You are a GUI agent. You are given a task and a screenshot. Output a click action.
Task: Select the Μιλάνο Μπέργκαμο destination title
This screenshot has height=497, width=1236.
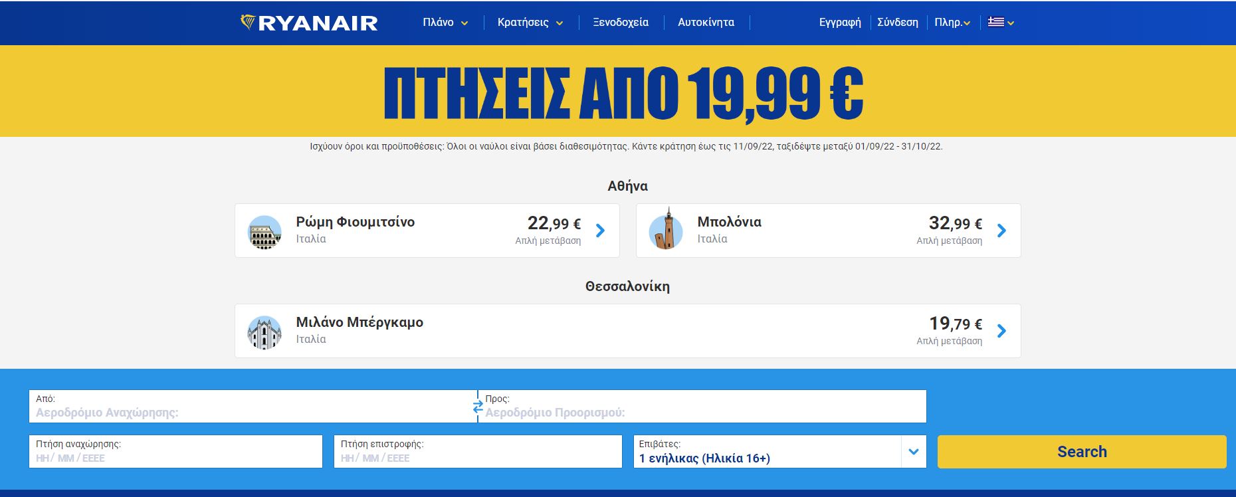360,322
